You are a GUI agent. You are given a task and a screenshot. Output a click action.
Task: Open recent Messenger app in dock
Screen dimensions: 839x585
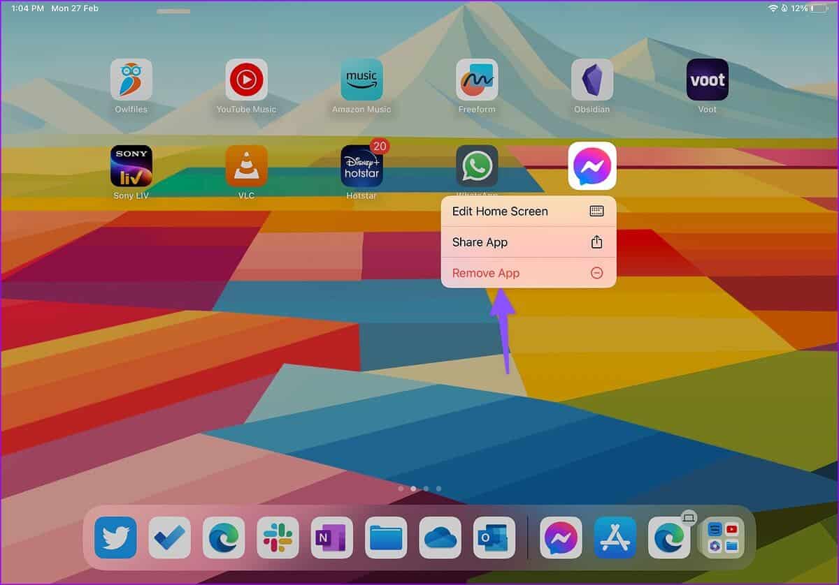click(561, 538)
